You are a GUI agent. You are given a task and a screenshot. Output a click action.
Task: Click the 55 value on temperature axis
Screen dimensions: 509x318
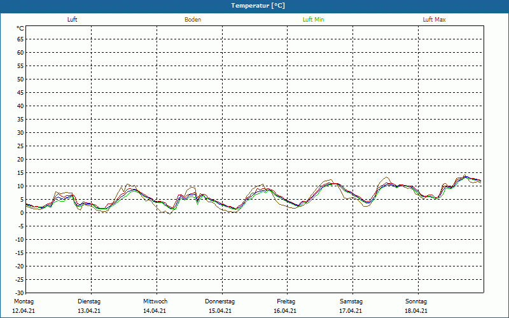[20, 66]
